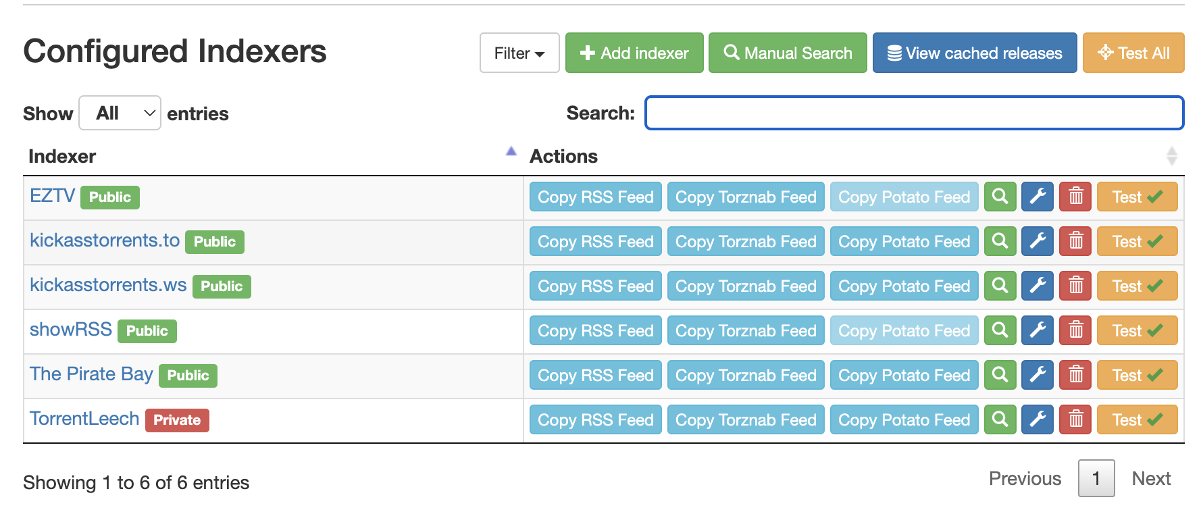This screenshot has width=1201, height=512.
Task: Expand the Show entries select box
Action: coord(120,113)
